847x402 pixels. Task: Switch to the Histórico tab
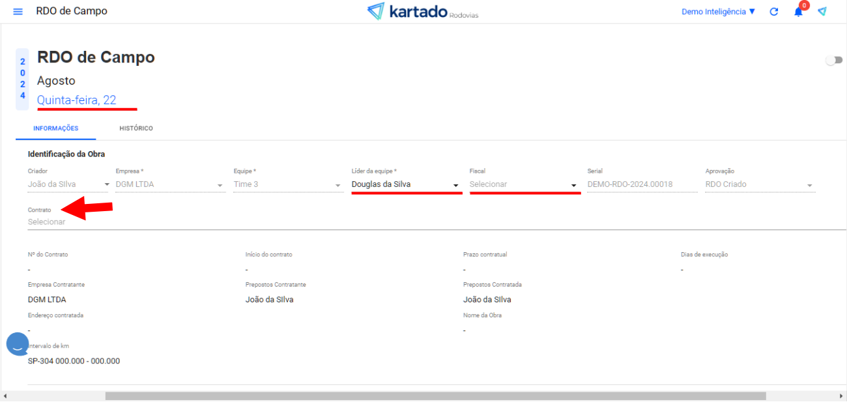point(136,128)
